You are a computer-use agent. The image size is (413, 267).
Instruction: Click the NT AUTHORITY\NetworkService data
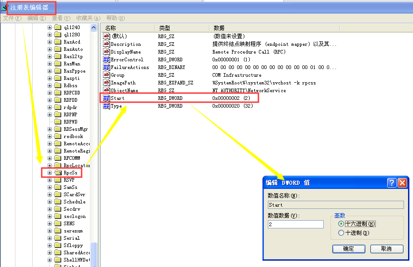[x=249, y=90]
